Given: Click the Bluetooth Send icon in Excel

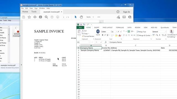Looking at the screenshot, I should coord(98,32).
